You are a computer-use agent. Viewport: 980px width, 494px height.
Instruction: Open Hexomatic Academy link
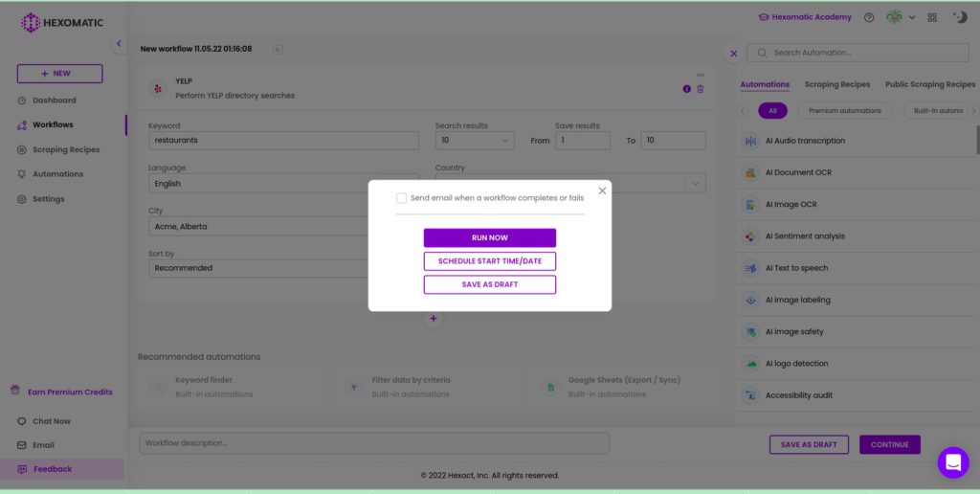coord(804,17)
